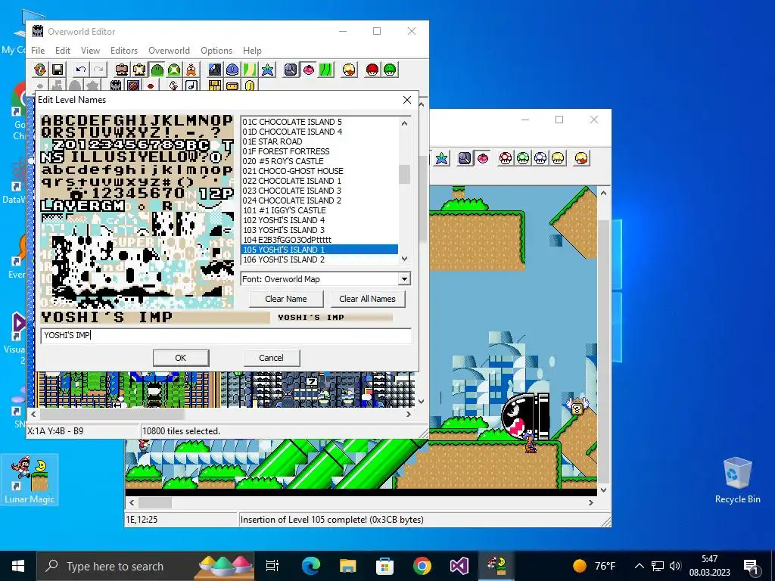Confirm the level name with OK
The height and width of the screenshot is (581, 775).
pos(181,358)
